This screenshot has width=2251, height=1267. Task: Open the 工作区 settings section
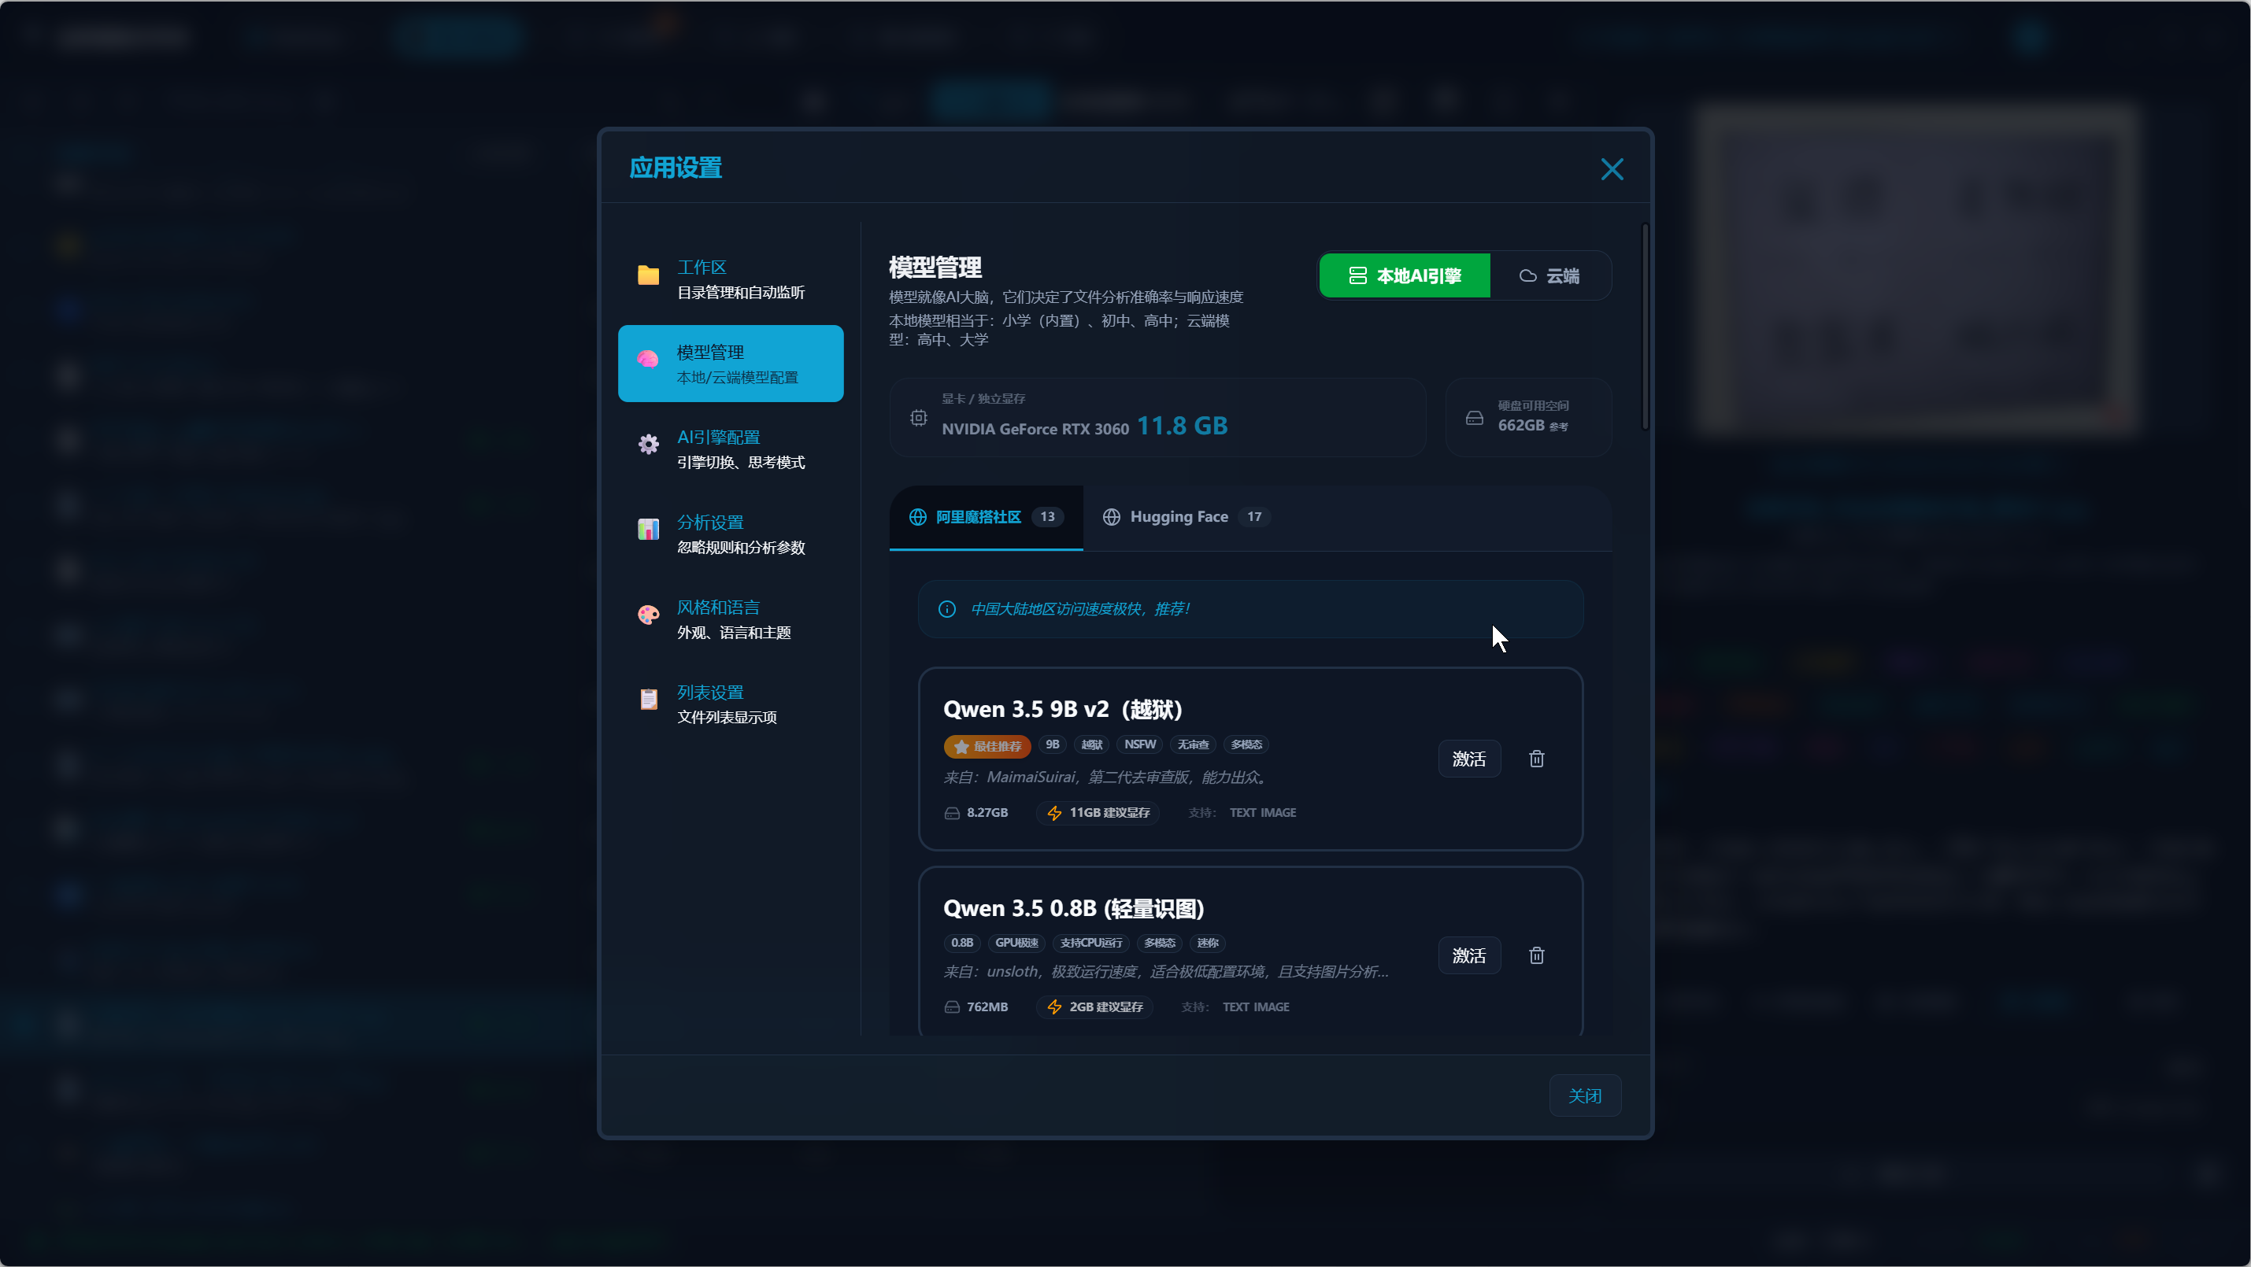coord(731,279)
